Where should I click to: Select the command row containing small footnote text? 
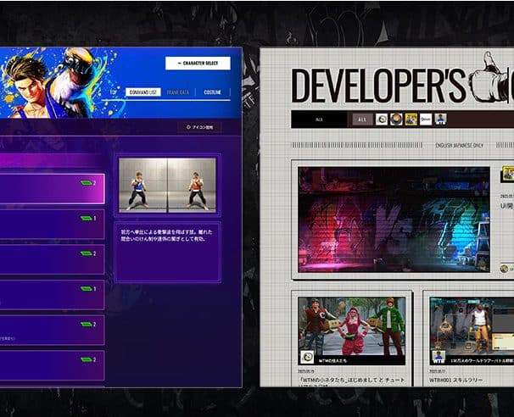point(52,331)
